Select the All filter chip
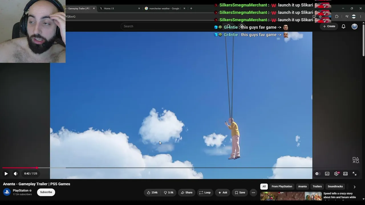 point(264,186)
